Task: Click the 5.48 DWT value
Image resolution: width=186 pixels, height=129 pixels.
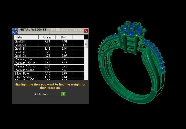Action: tap(64, 66)
